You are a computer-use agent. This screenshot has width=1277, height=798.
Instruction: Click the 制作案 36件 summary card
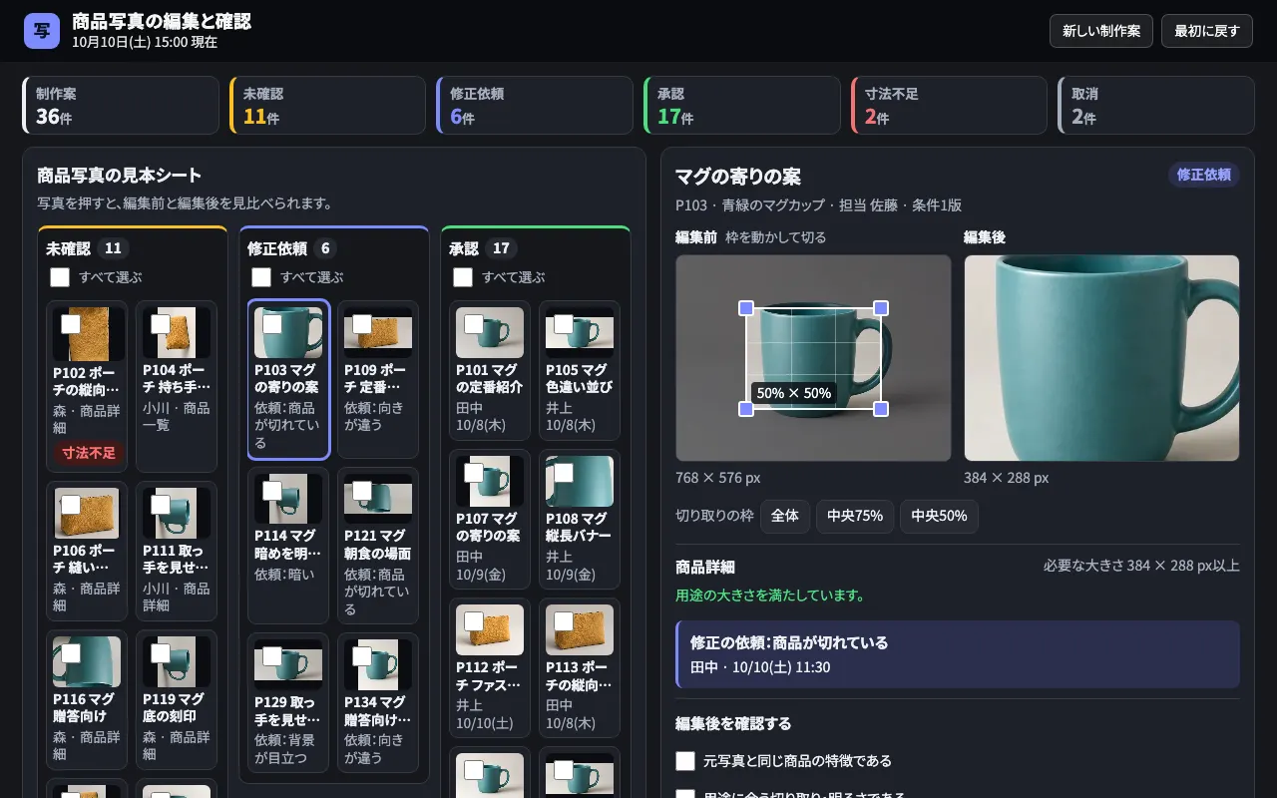point(121,105)
